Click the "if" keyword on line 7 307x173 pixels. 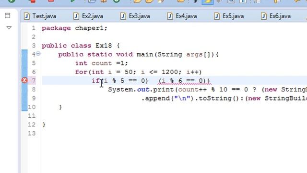pyautogui.click(x=96, y=81)
